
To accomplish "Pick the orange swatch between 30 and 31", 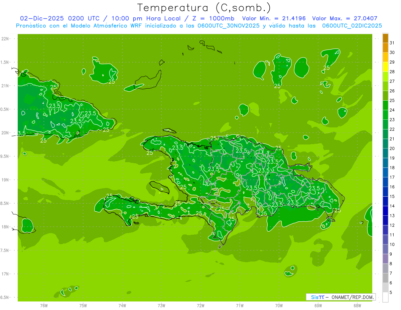I will 385,47.
